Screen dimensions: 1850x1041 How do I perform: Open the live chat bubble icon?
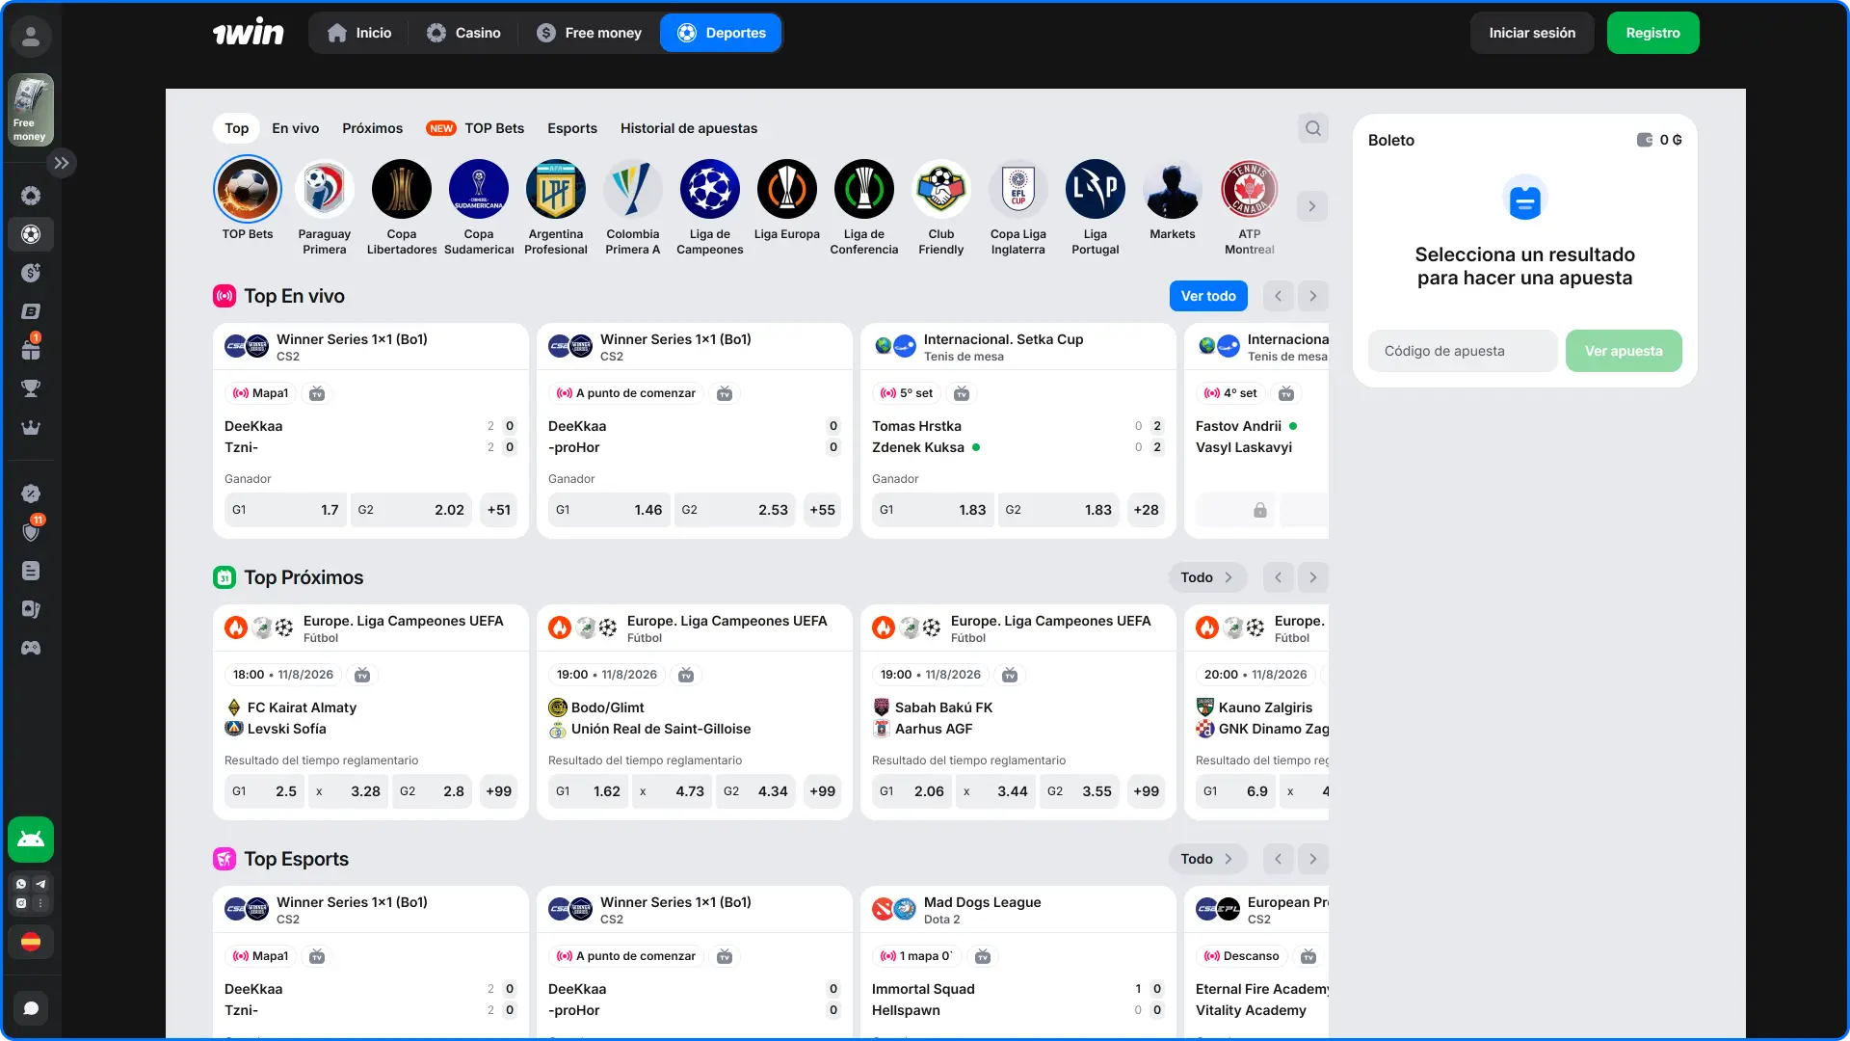(x=31, y=1008)
